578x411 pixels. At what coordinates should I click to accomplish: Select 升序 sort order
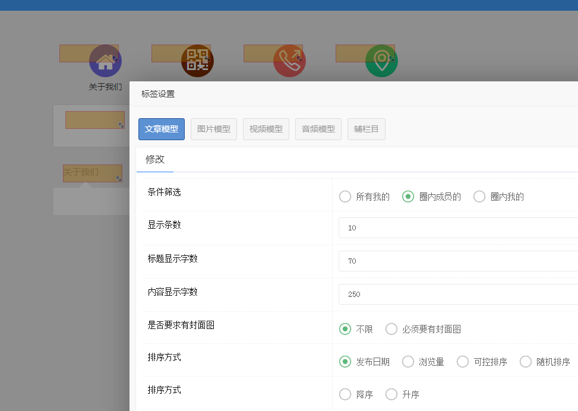(391, 394)
